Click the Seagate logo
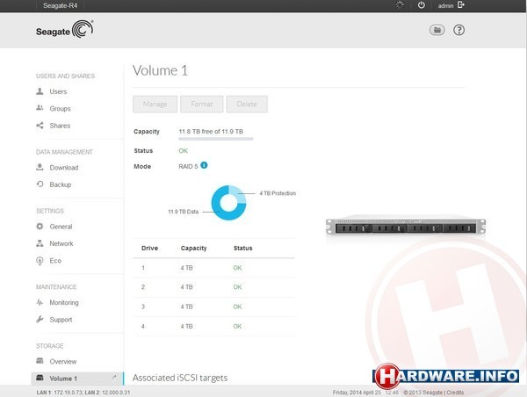Image resolution: width=527 pixels, height=397 pixels. (x=64, y=29)
